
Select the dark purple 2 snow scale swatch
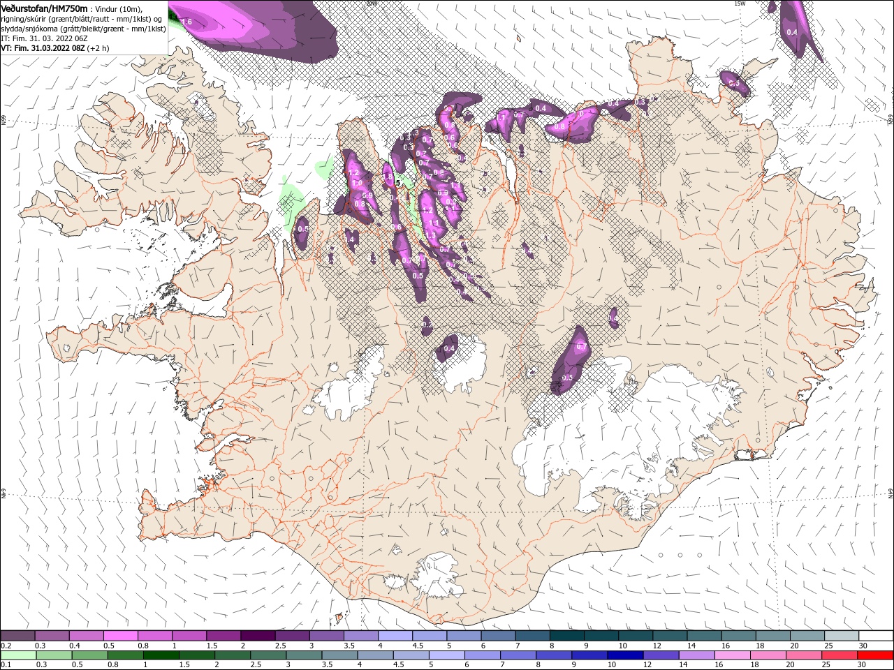point(258,635)
